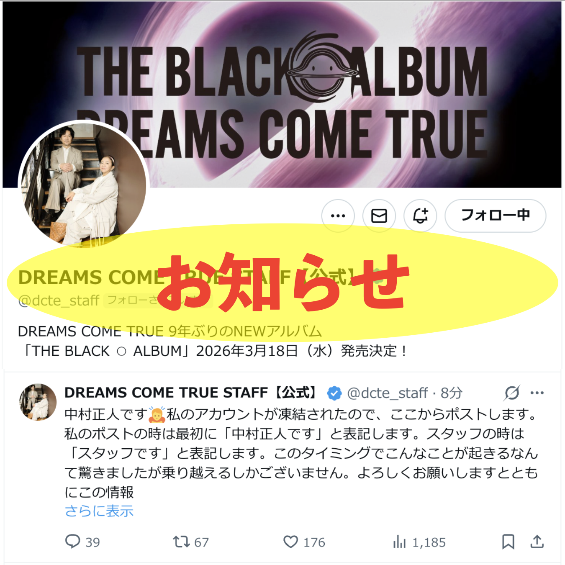Share the post using the upload arrow
This screenshot has height=565, width=565.
[537, 542]
